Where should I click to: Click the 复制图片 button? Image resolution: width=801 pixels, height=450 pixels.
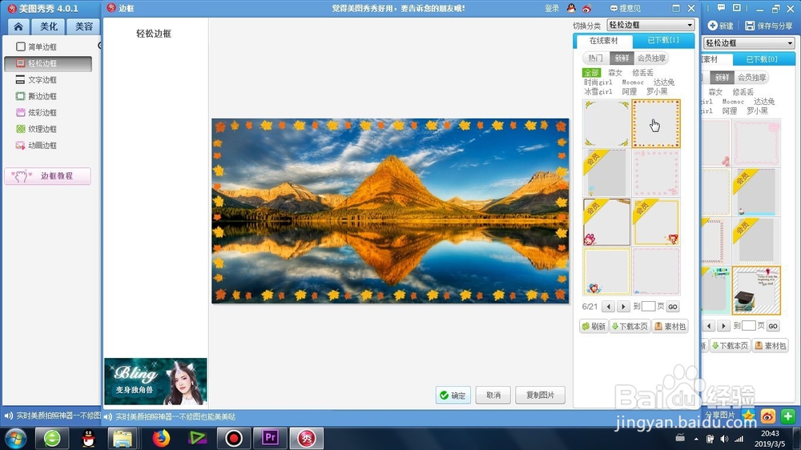540,395
